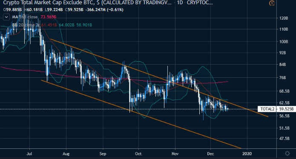
Task: Click the MA value 73.565B
Action: coord(49,17)
